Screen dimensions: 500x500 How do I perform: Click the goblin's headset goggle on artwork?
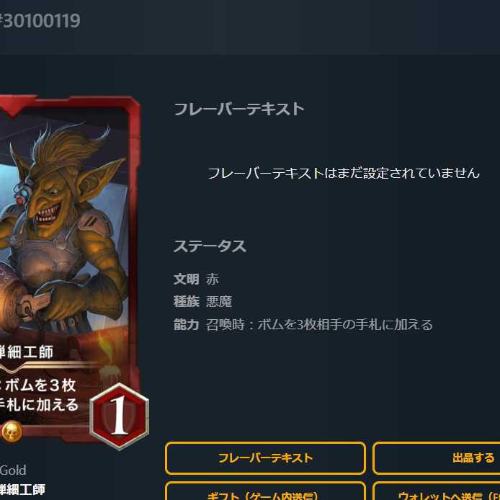pos(21,194)
